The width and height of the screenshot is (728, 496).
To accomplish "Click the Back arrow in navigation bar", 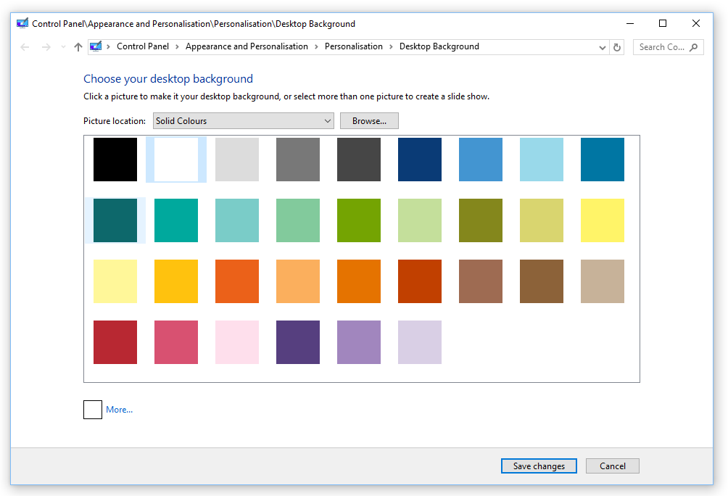I will [x=25, y=47].
